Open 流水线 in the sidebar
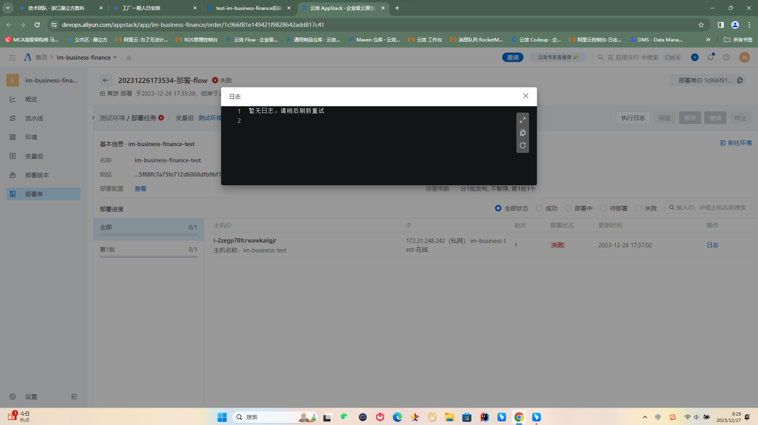Image resolution: width=758 pixels, height=425 pixels. (43, 118)
